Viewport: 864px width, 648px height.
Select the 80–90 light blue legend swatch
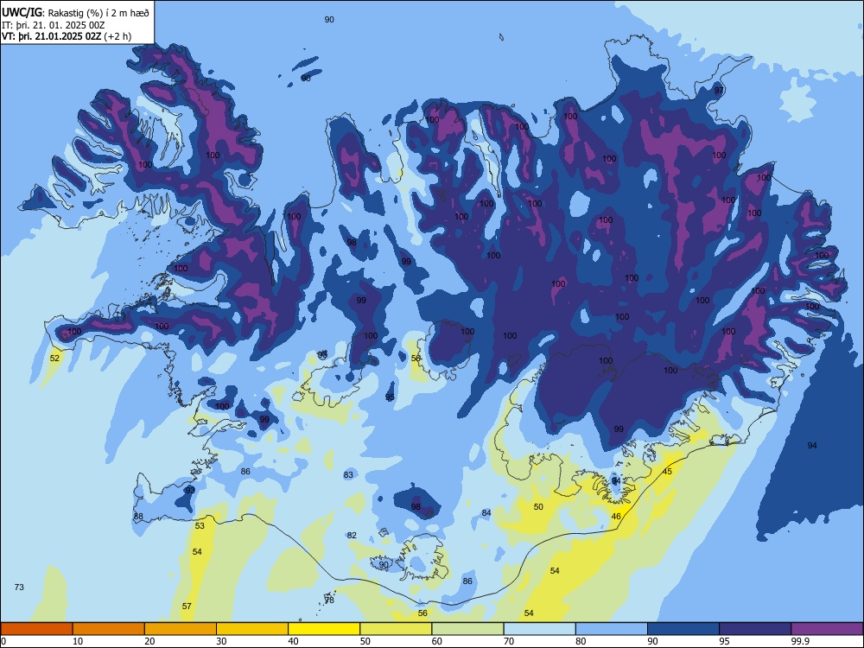[612, 629]
